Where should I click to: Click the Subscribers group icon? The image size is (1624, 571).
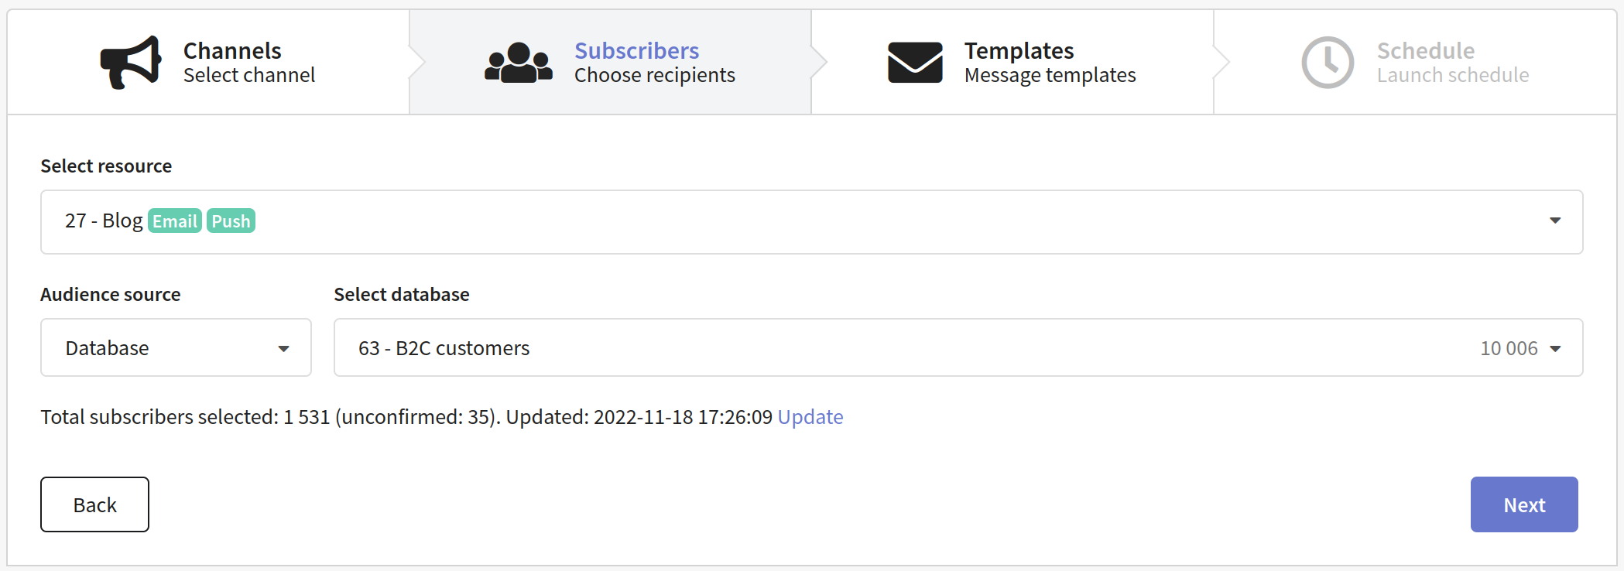pyautogui.click(x=519, y=63)
